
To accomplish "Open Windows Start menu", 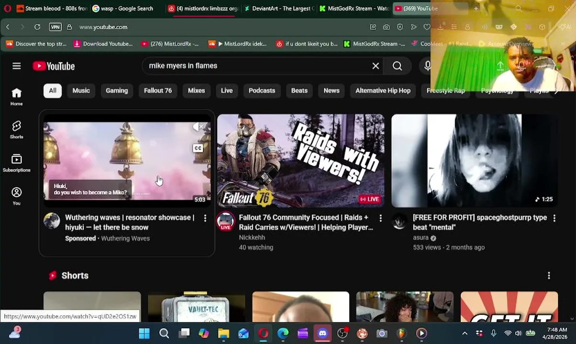I will pos(144,333).
